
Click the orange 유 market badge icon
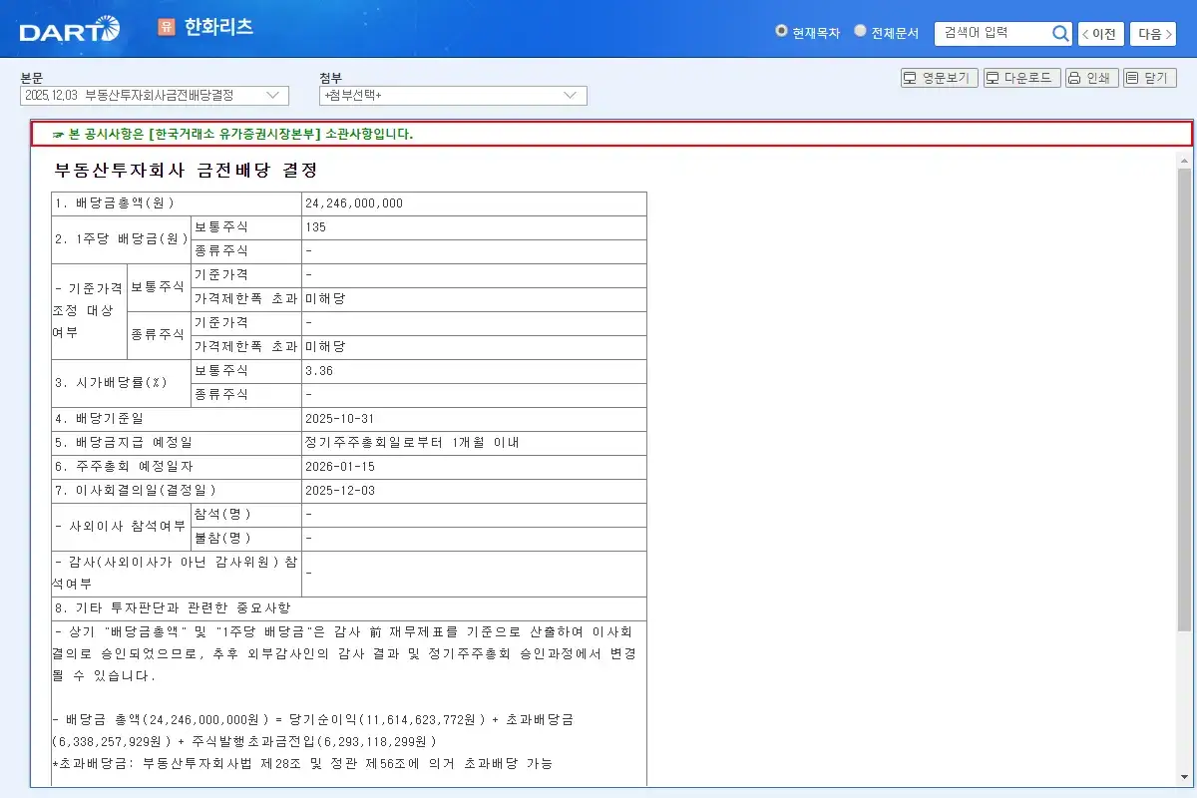click(167, 27)
